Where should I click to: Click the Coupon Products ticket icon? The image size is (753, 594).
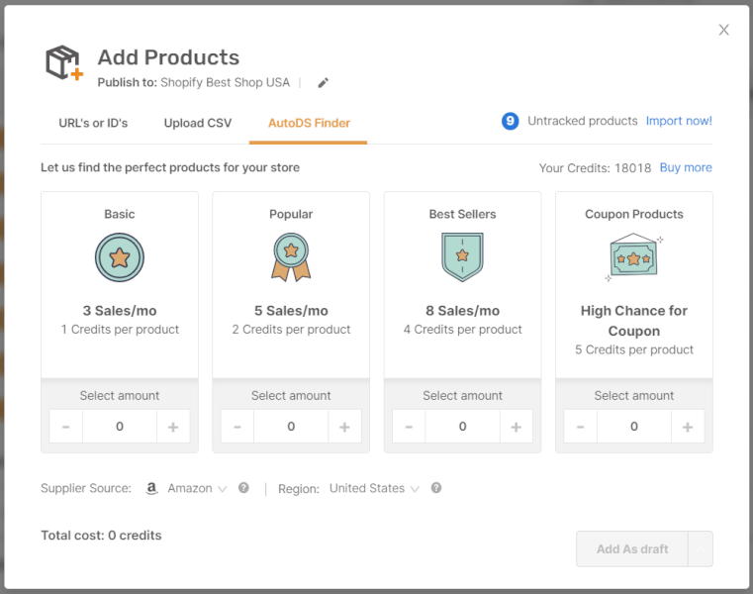point(634,257)
